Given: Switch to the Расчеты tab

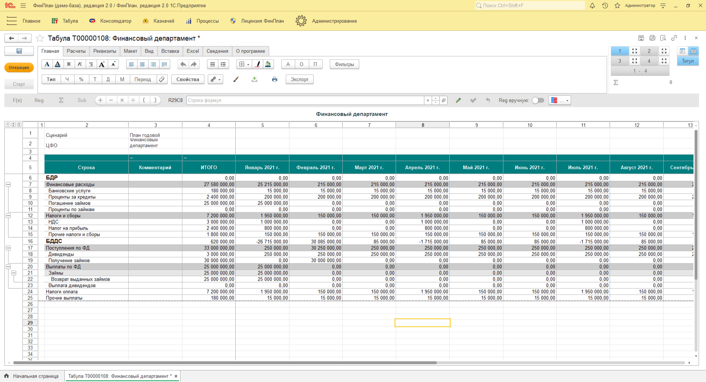Looking at the screenshot, I should [x=76, y=51].
